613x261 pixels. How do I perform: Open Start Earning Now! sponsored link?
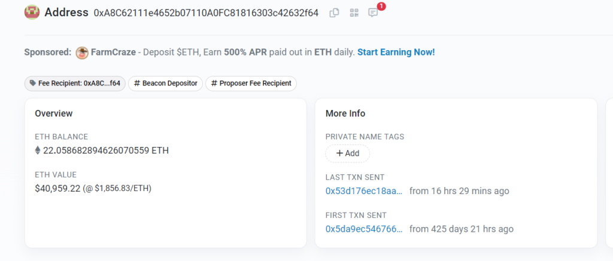(x=396, y=53)
